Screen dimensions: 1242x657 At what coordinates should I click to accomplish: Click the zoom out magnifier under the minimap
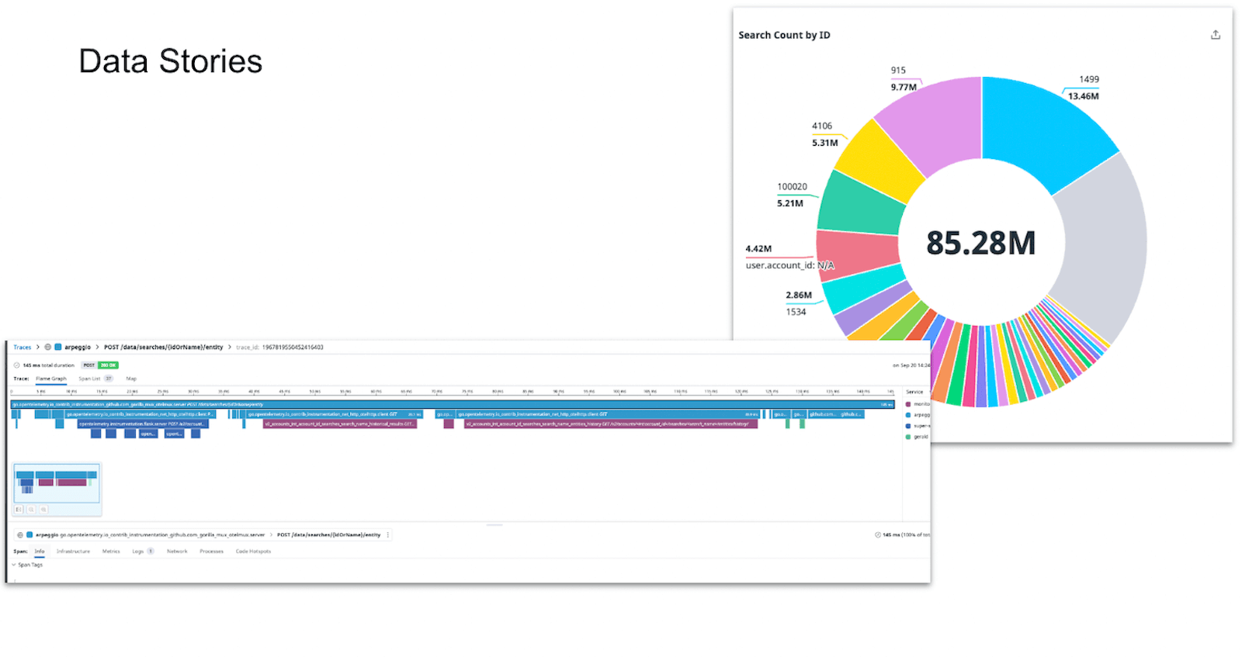point(31,510)
